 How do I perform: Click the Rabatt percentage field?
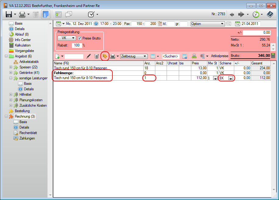click(x=76, y=45)
